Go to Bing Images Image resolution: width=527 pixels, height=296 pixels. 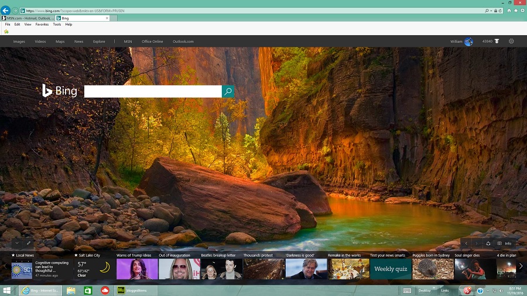(x=19, y=42)
